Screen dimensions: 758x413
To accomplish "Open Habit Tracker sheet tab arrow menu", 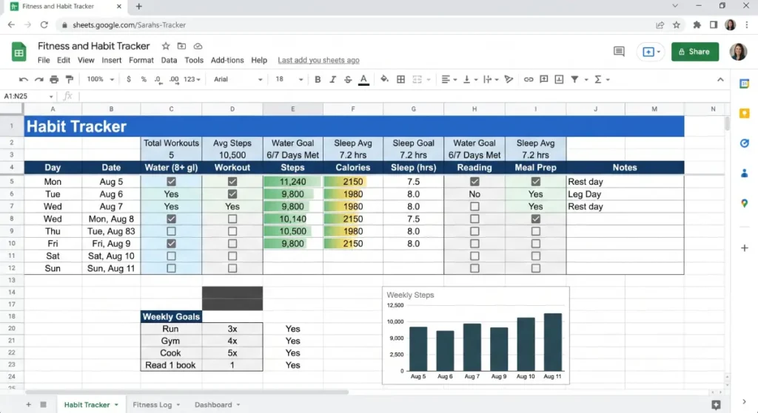I will (116, 405).
